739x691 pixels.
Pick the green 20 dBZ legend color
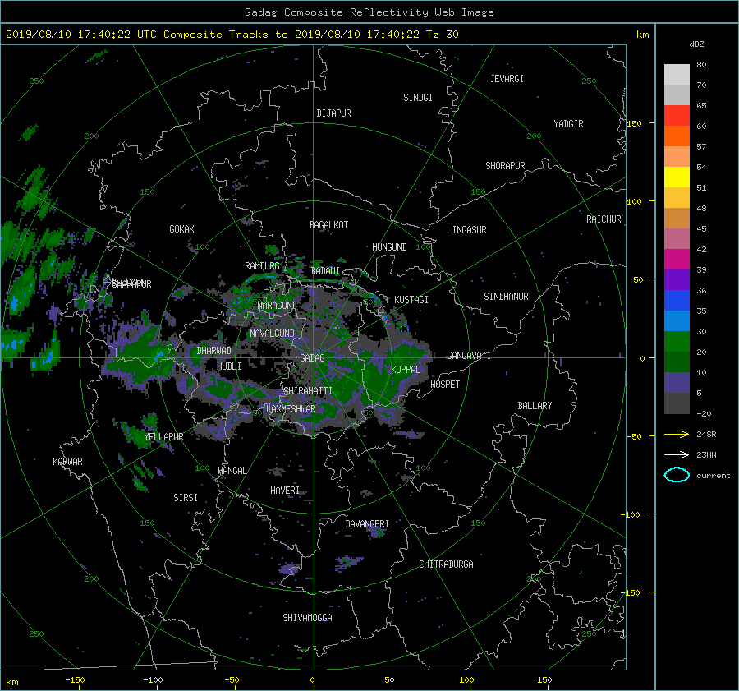677,342
